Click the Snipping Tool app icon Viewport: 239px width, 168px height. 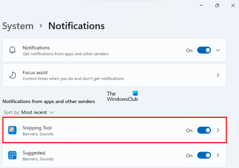click(x=12, y=130)
